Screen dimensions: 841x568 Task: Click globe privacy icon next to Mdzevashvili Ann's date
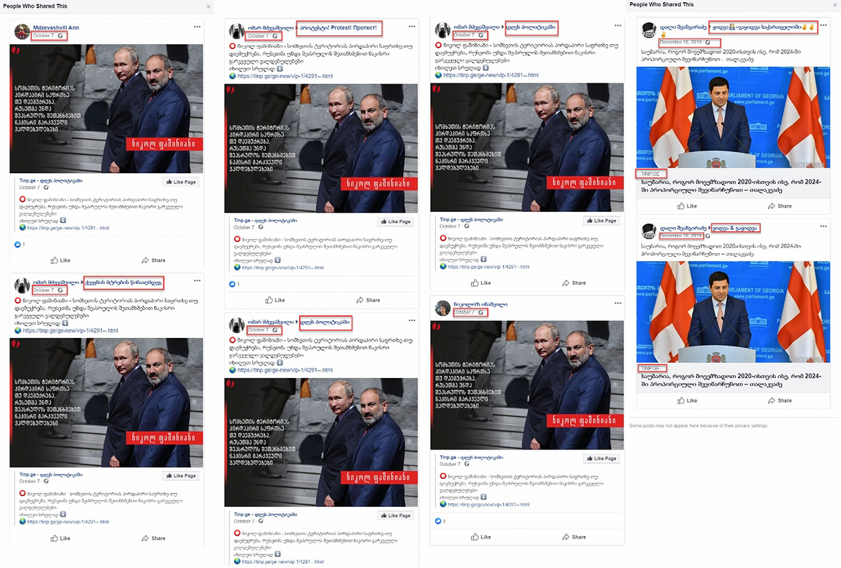pos(60,36)
